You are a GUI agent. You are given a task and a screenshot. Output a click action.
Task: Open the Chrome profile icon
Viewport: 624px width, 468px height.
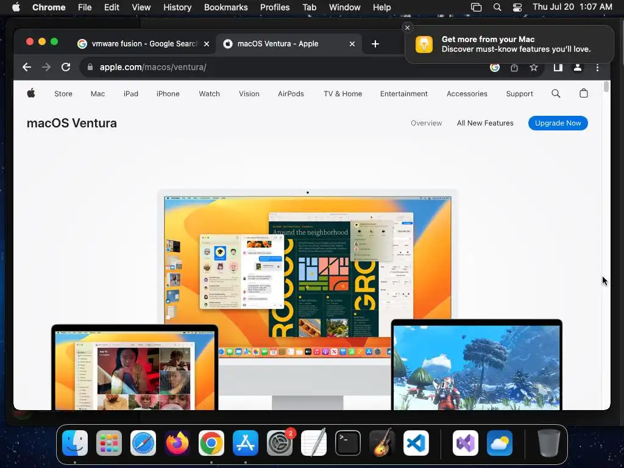(x=578, y=68)
